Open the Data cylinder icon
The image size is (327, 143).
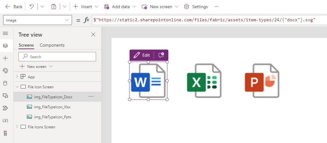(5, 83)
